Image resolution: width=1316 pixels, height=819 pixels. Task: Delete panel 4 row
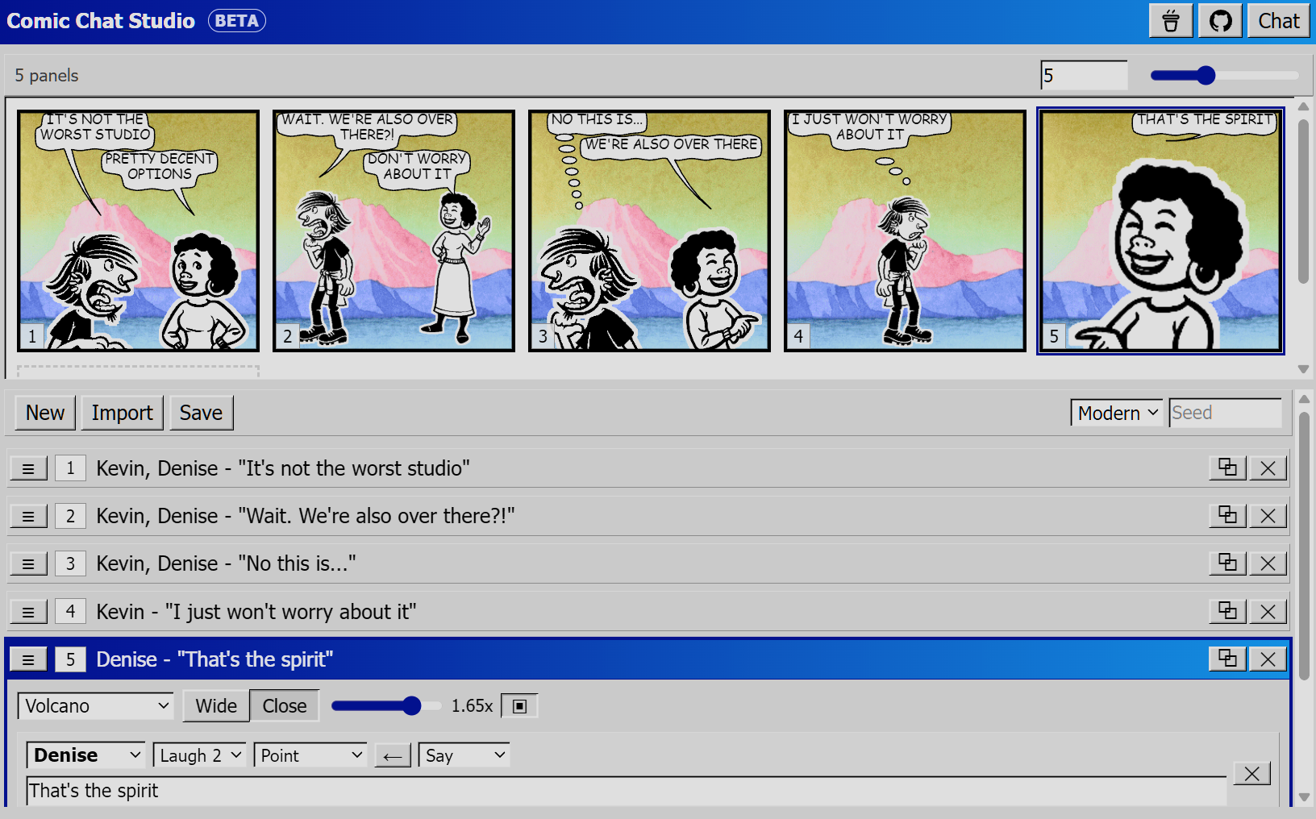pos(1268,612)
